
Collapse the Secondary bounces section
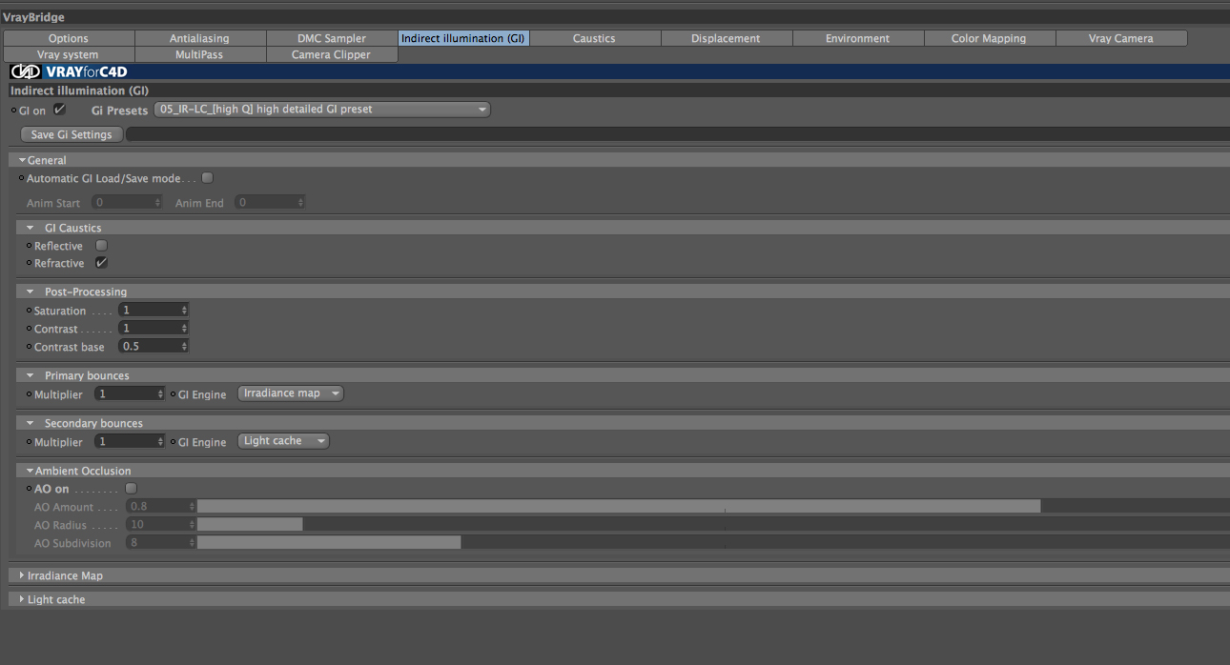tap(31, 423)
